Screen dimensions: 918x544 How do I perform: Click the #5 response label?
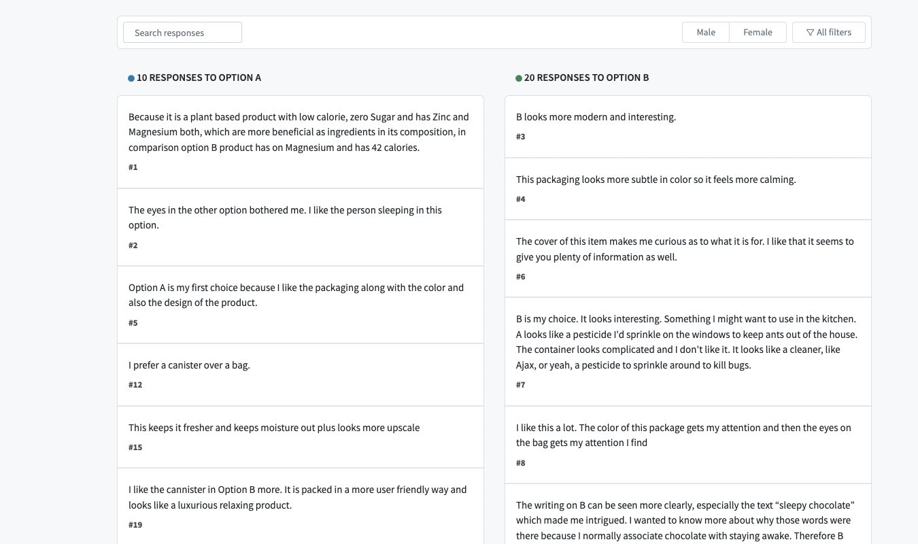pyautogui.click(x=133, y=322)
